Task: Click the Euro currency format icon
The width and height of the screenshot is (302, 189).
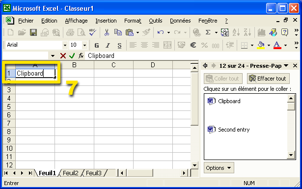Action: [193, 45]
